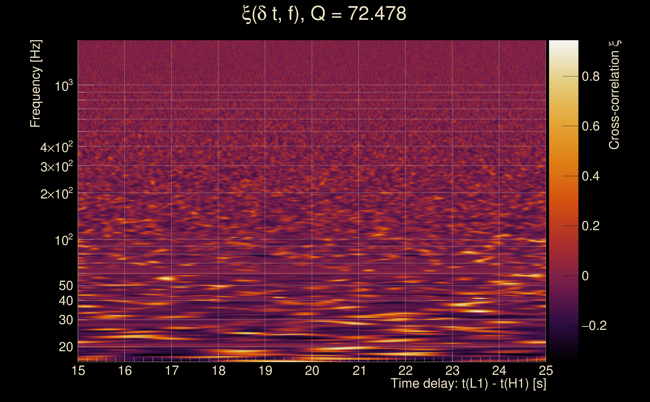Click the Cross-correlation ξ colorbar title
Screen dimensions: 650x402
coord(614,95)
